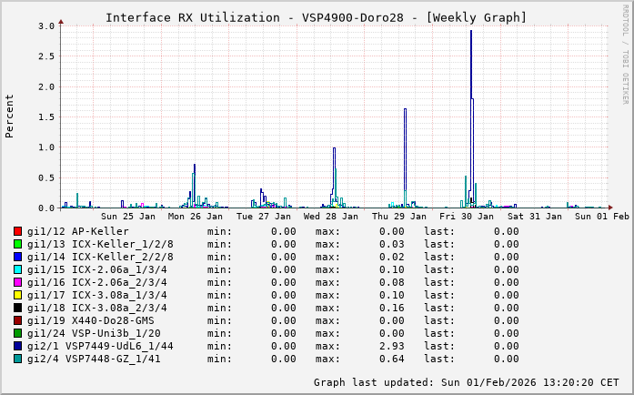Screen dimensions: 634x395
Task: Select the navy swatch for gi2/1 VSP7449-UdL6_1/44
Action: [x=18, y=346]
